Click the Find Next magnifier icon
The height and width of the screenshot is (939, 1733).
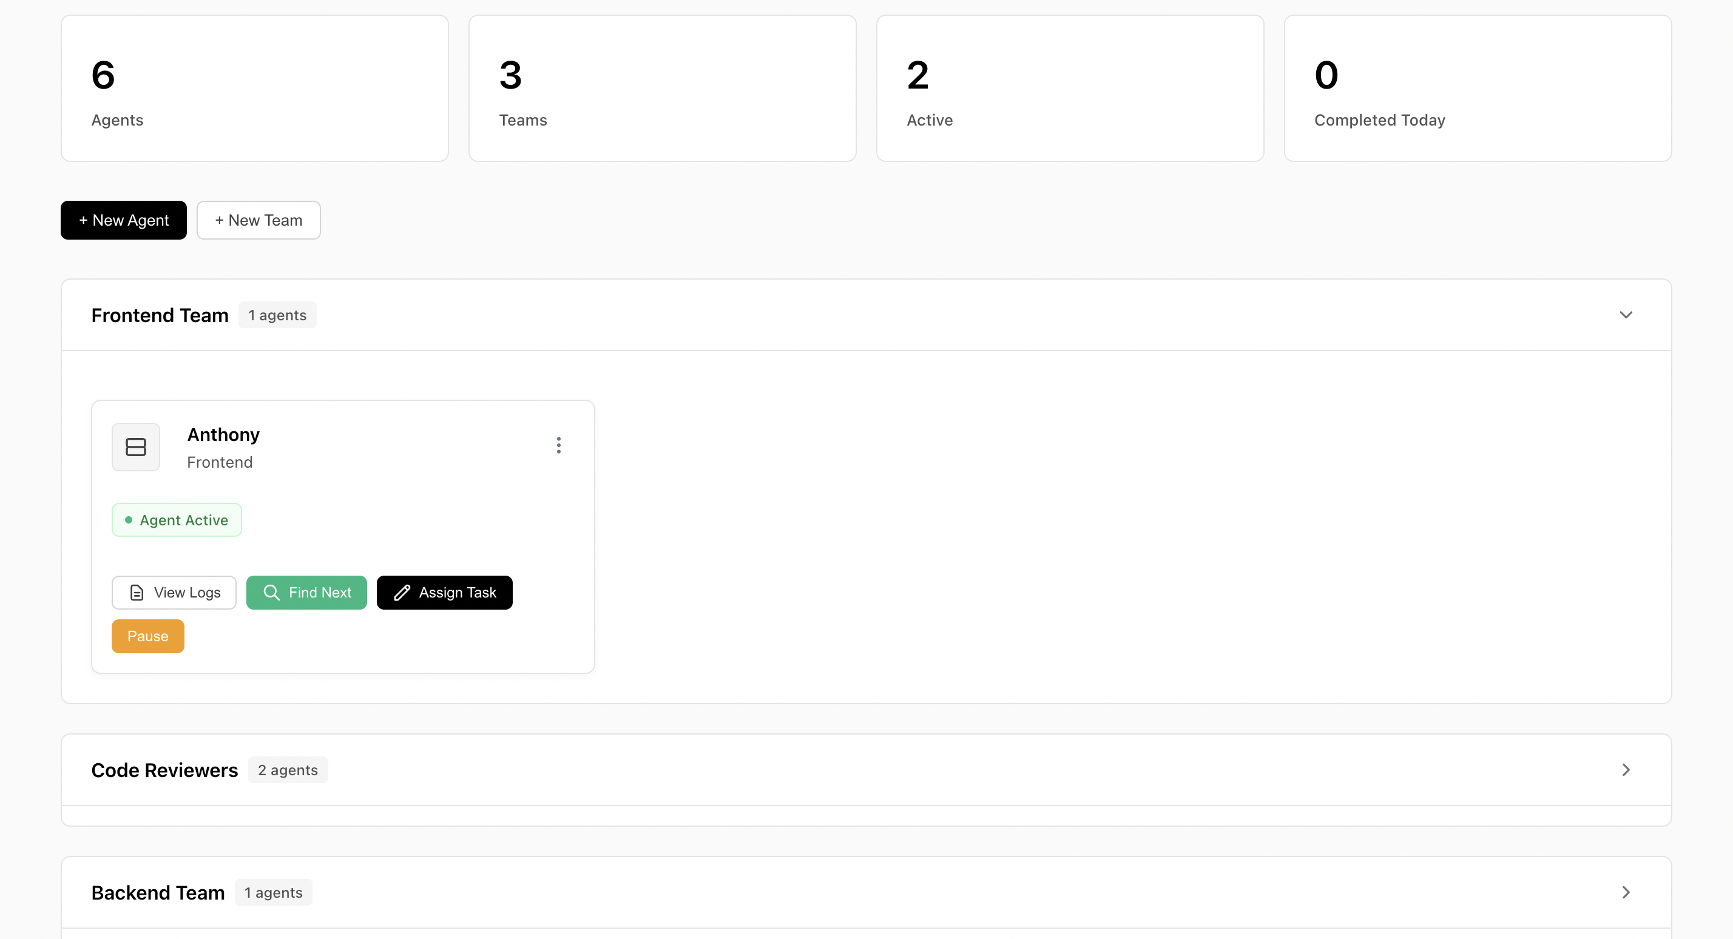(271, 593)
